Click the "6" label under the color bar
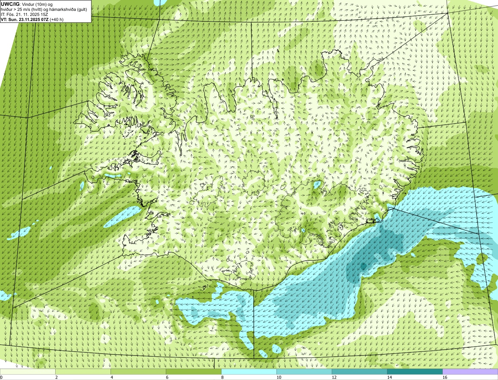Image resolution: width=498 pixels, height=380 pixels. [167, 377]
